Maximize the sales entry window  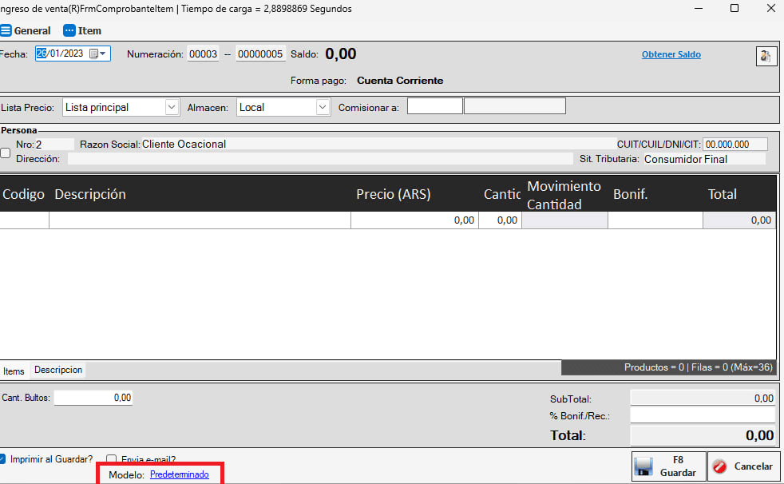point(735,9)
